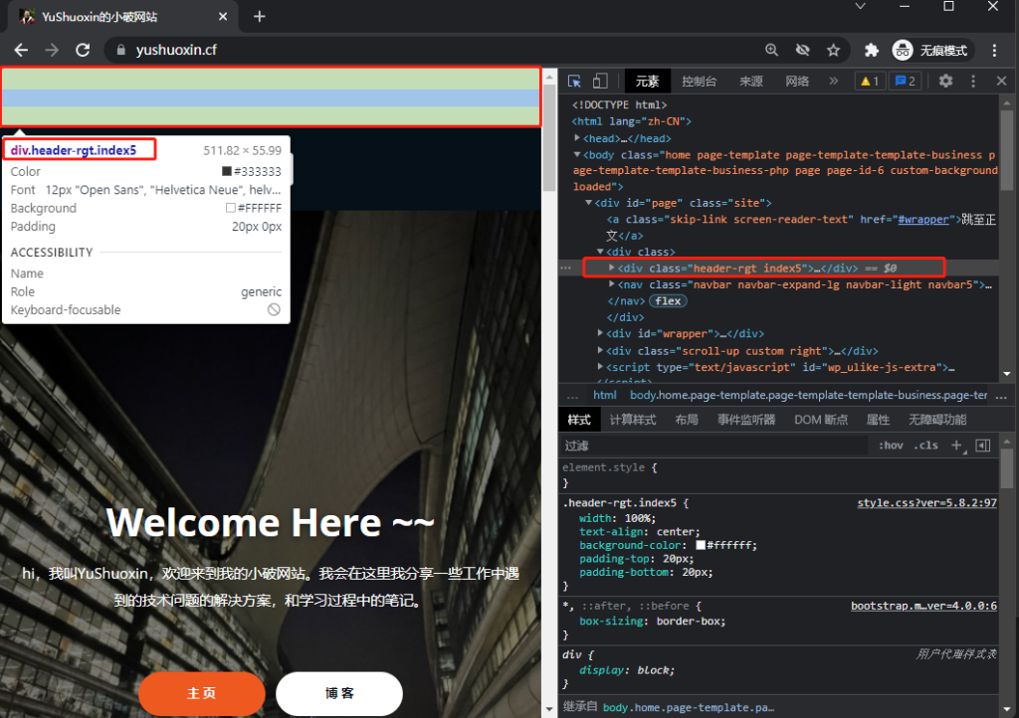The width and height of the screenshot is (1019, 718).
Task: Switch to the 控制台 tab
Action: point(700,82)
